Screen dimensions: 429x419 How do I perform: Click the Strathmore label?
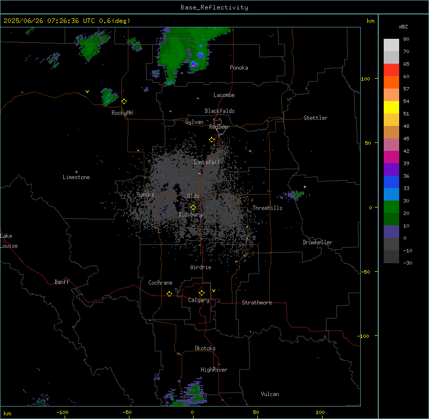(x=257, y=303)
